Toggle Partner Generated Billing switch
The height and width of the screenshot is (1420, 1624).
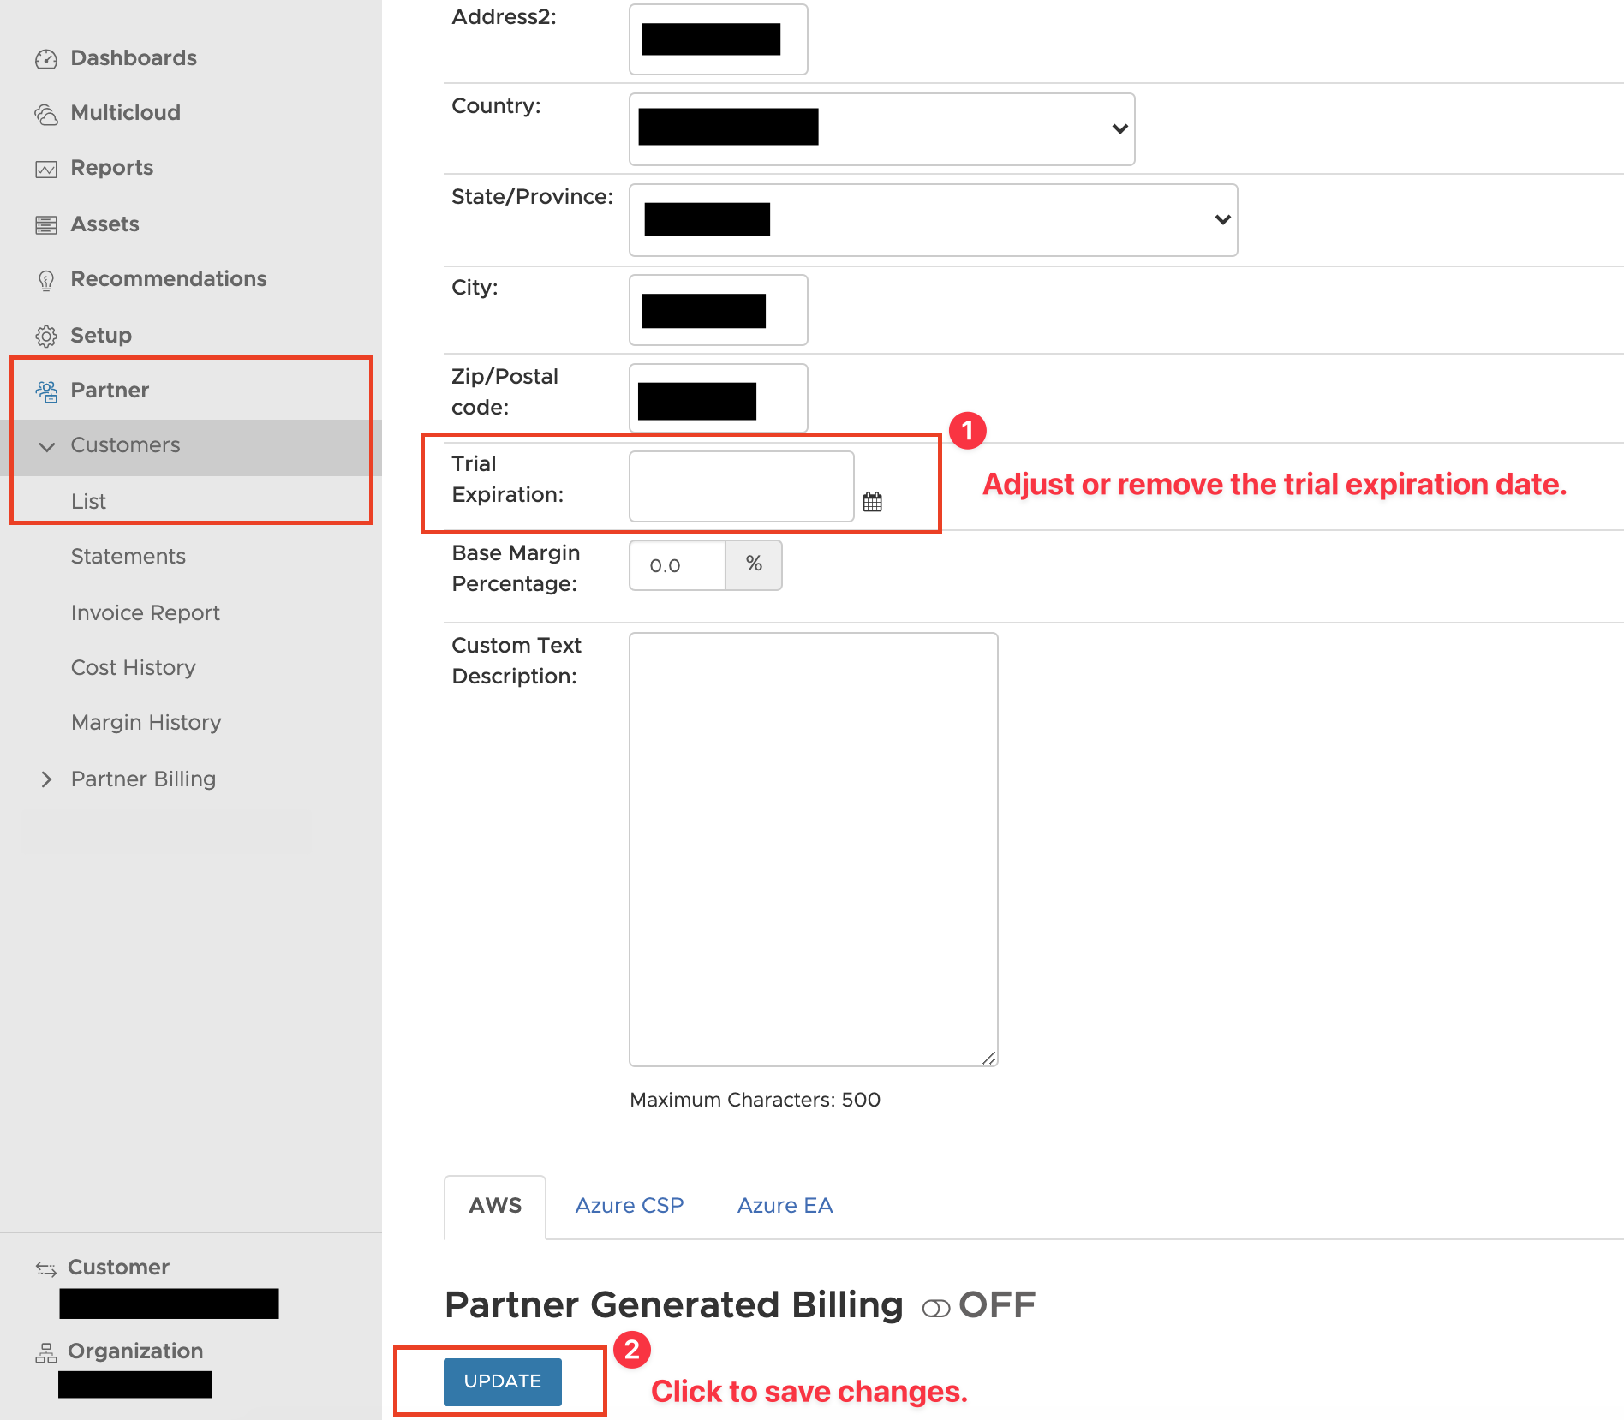pyautogui.click(x=935, y=1309)
